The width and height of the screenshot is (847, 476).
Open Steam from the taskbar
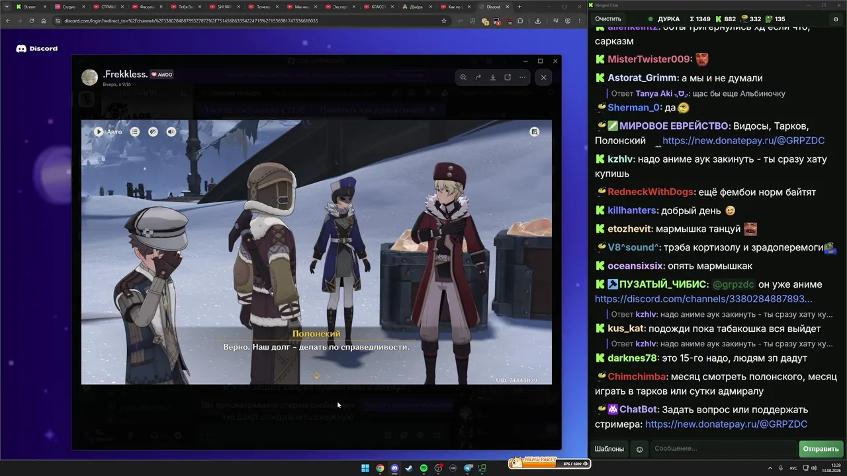pyautogui.click(x=409, y=468)
